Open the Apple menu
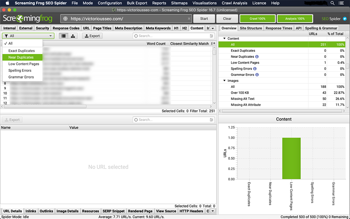The width and height of the screenshot is (350, 219). pos(7,3)
